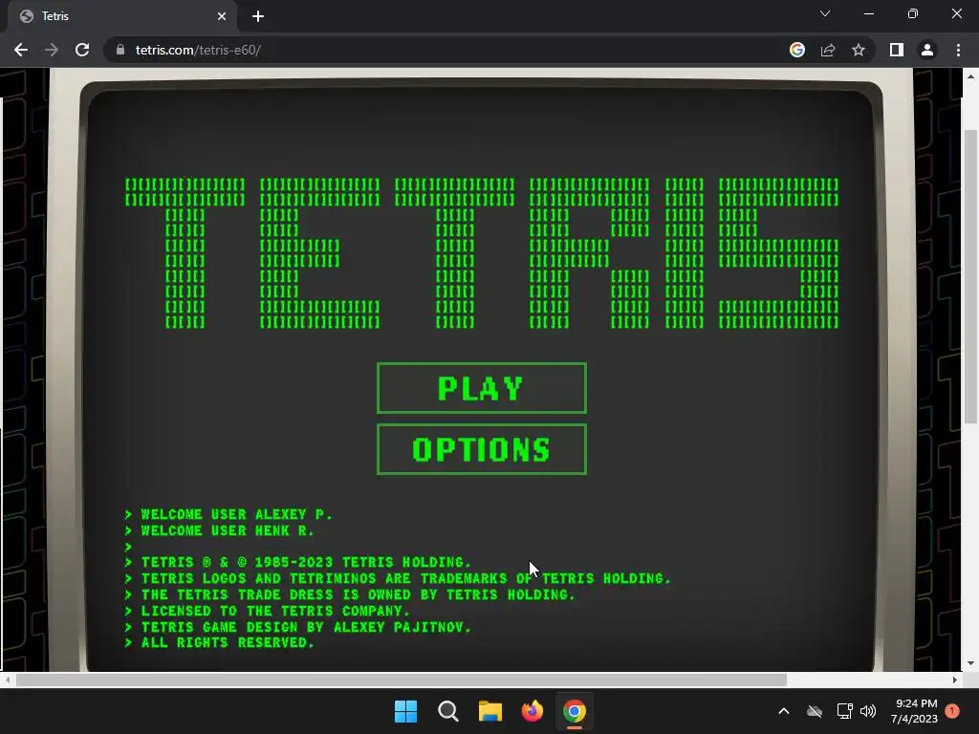Click 'LICENSED TO THE TETRIS COMPANY.' text
This screenshot has width=979, height=734.
click(x=268, y=611)
